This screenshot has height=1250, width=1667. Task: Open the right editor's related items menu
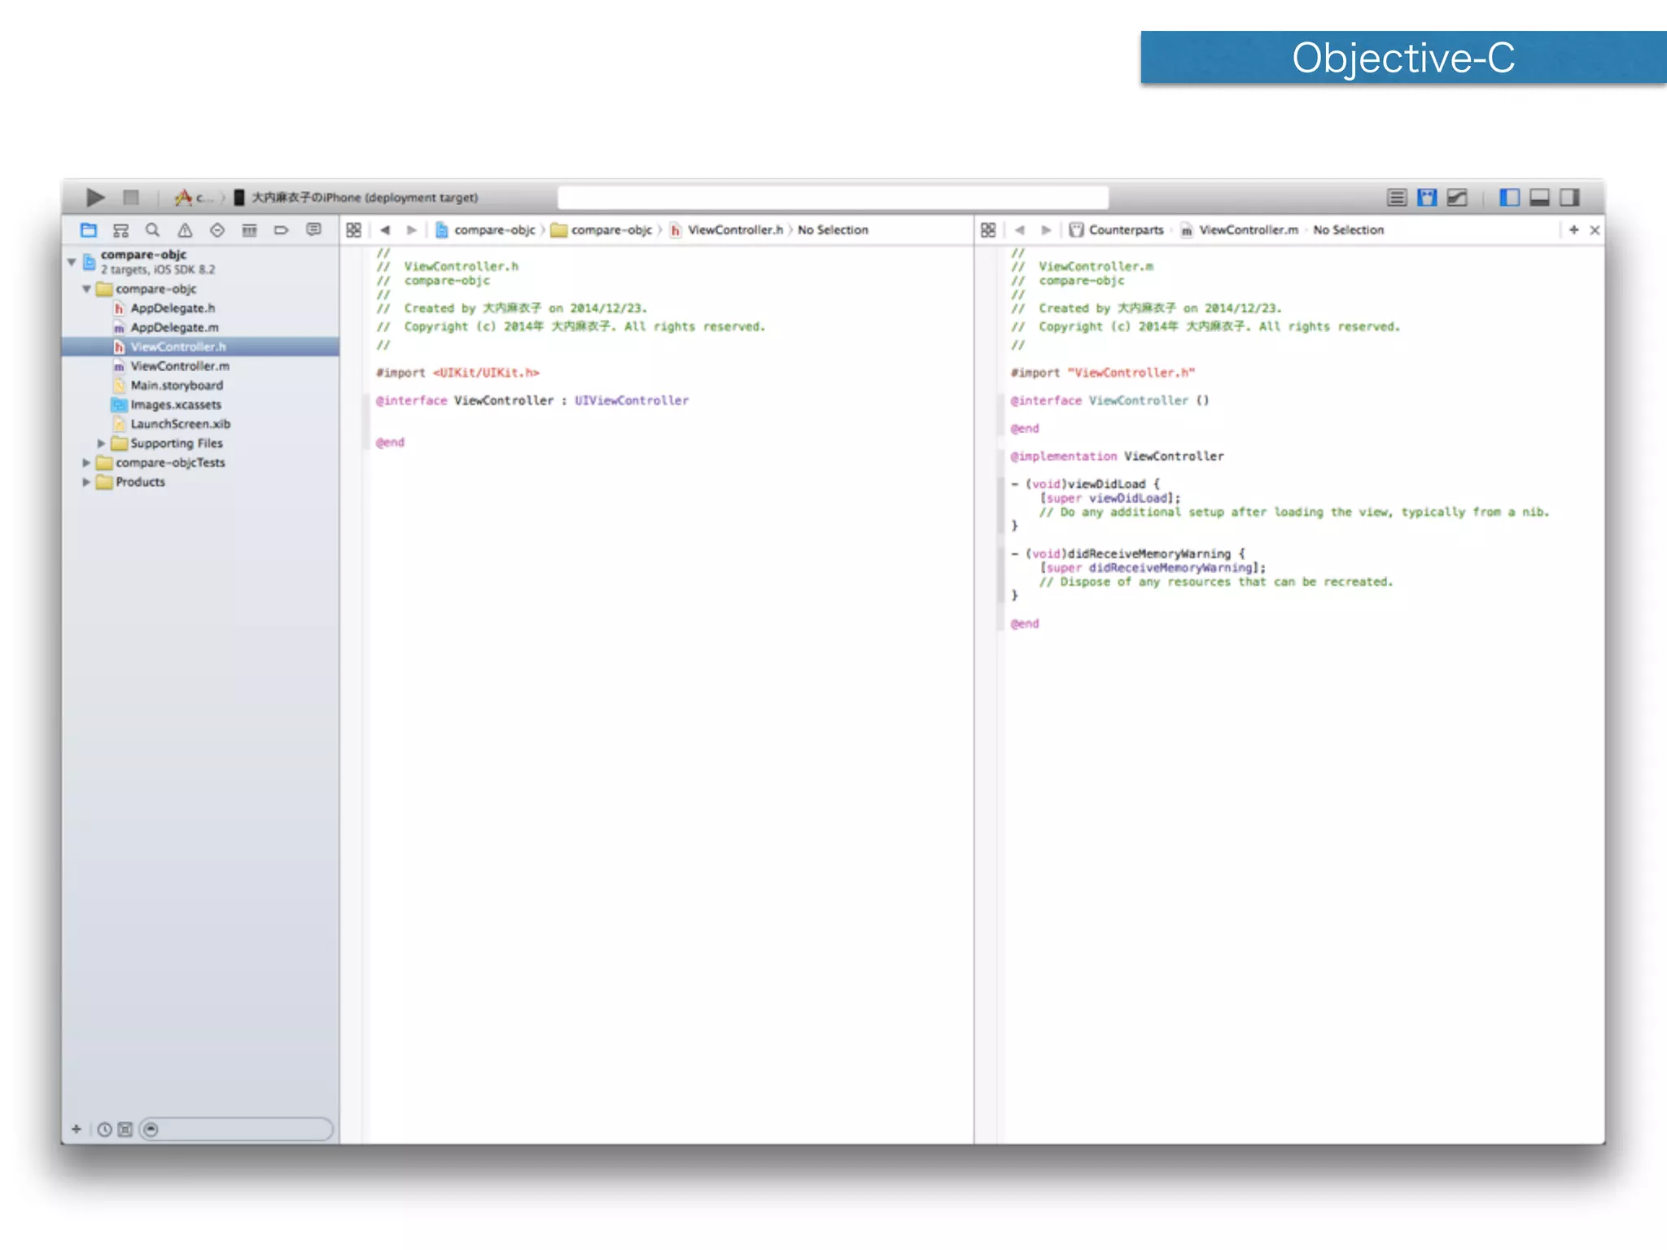click(988, 230)
